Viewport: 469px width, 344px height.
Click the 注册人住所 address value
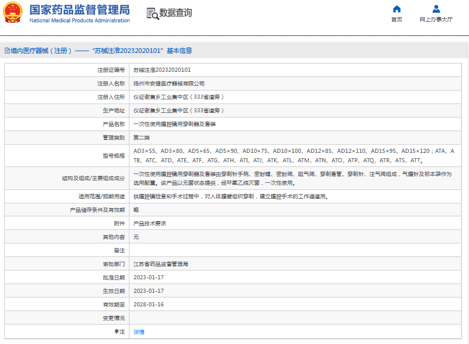(x=178, y=97)
